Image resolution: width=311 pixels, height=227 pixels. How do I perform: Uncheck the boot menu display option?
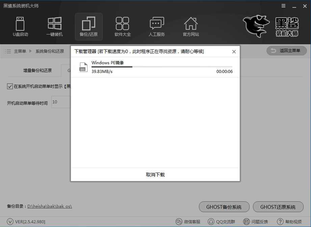coord(9,86)
